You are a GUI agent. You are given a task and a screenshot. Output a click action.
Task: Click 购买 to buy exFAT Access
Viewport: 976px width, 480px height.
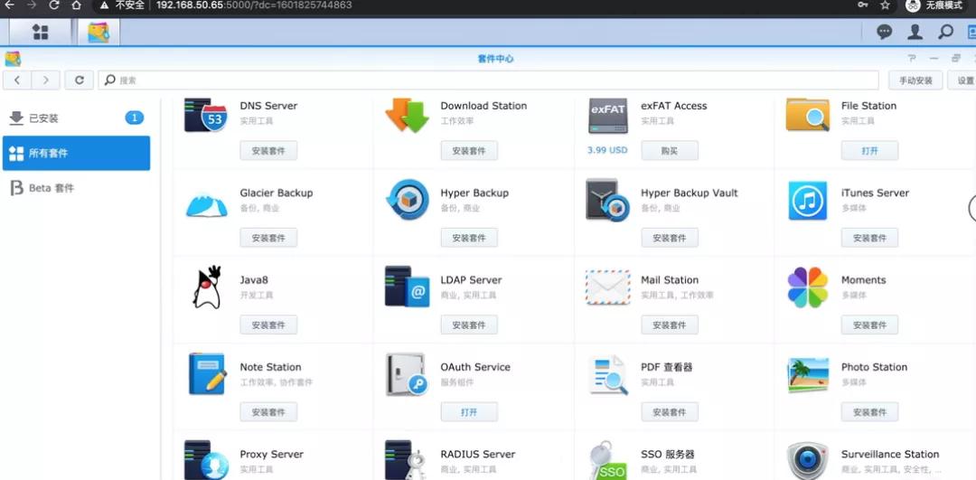click(669, 151)
